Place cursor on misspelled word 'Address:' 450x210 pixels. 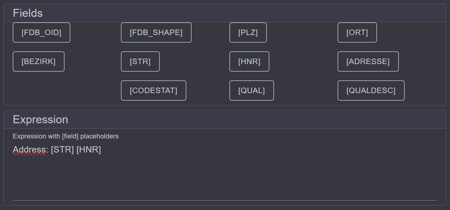(x=30, y=149)
